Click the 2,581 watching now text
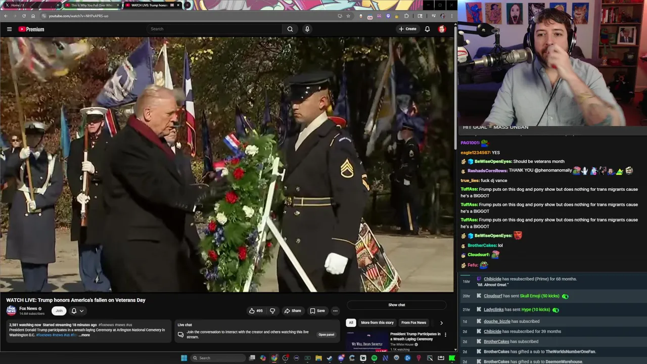Image resolution: width=647 pixels, height=364 pixels. point(24,325)
